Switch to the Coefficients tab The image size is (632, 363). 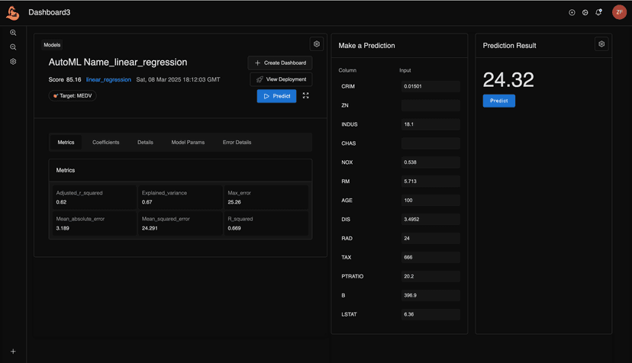coord(105,143)
